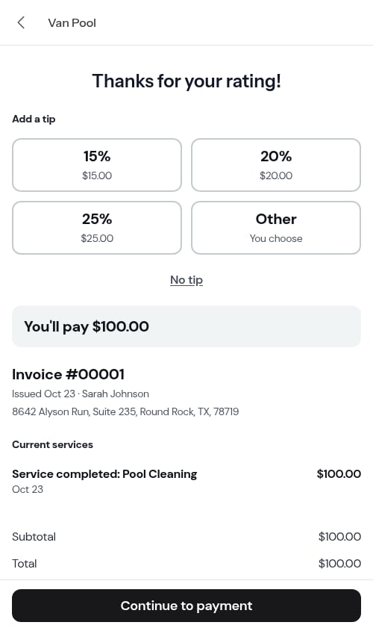Pick the 25% tip option
373x631 pixels.
pos(97,228)
